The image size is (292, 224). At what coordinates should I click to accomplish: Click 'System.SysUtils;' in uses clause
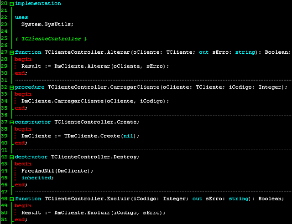pos(47,24)
